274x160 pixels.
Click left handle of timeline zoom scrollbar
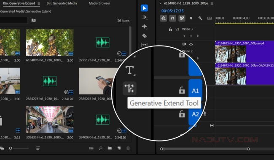click(x=161, y=149)
